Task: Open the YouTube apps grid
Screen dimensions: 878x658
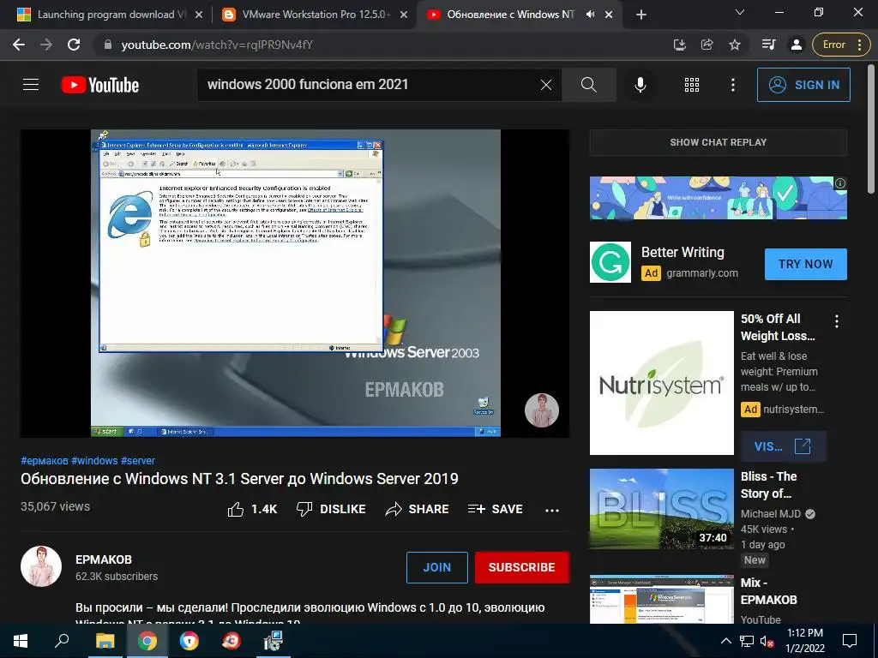Action: pos(692,85)
